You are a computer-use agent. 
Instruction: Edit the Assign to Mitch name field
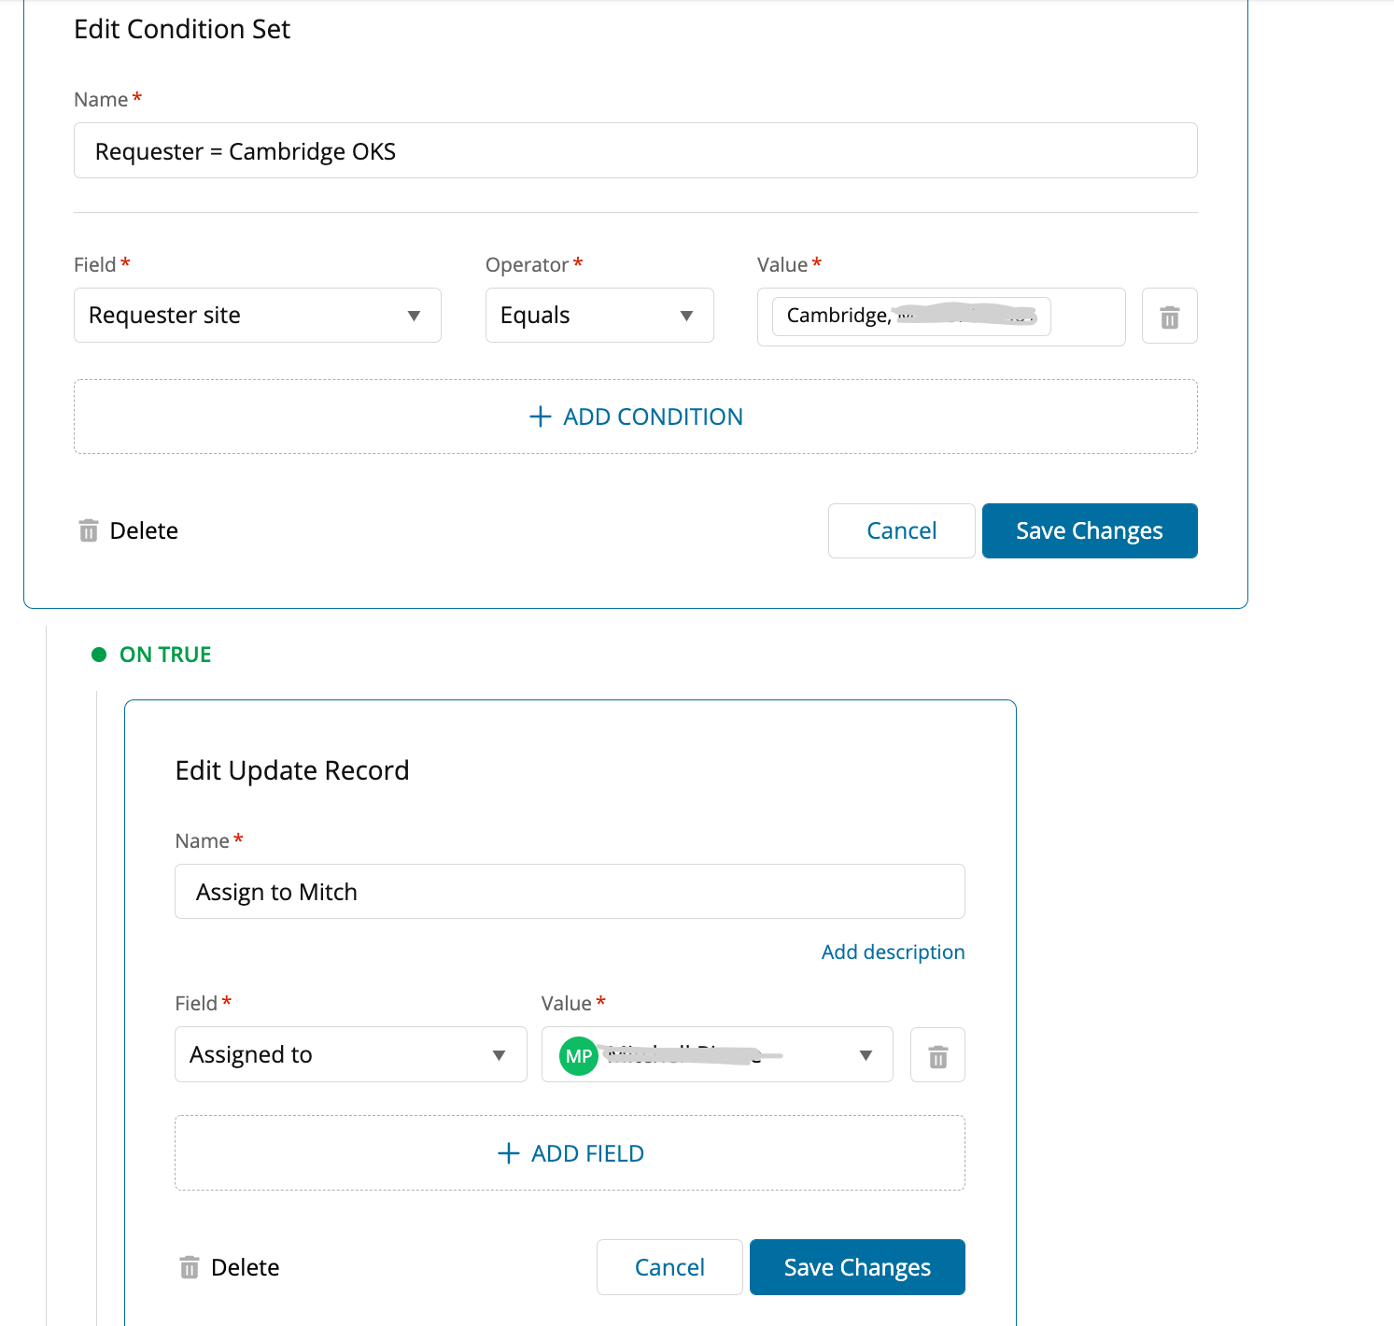[x=569, y=892]
